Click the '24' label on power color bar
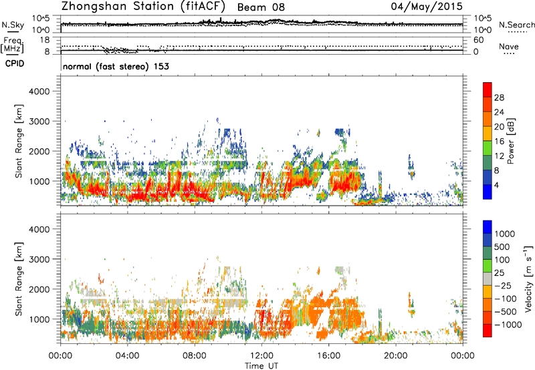The width and height of the screenshot is (535, 370). (x=499, y=112)
